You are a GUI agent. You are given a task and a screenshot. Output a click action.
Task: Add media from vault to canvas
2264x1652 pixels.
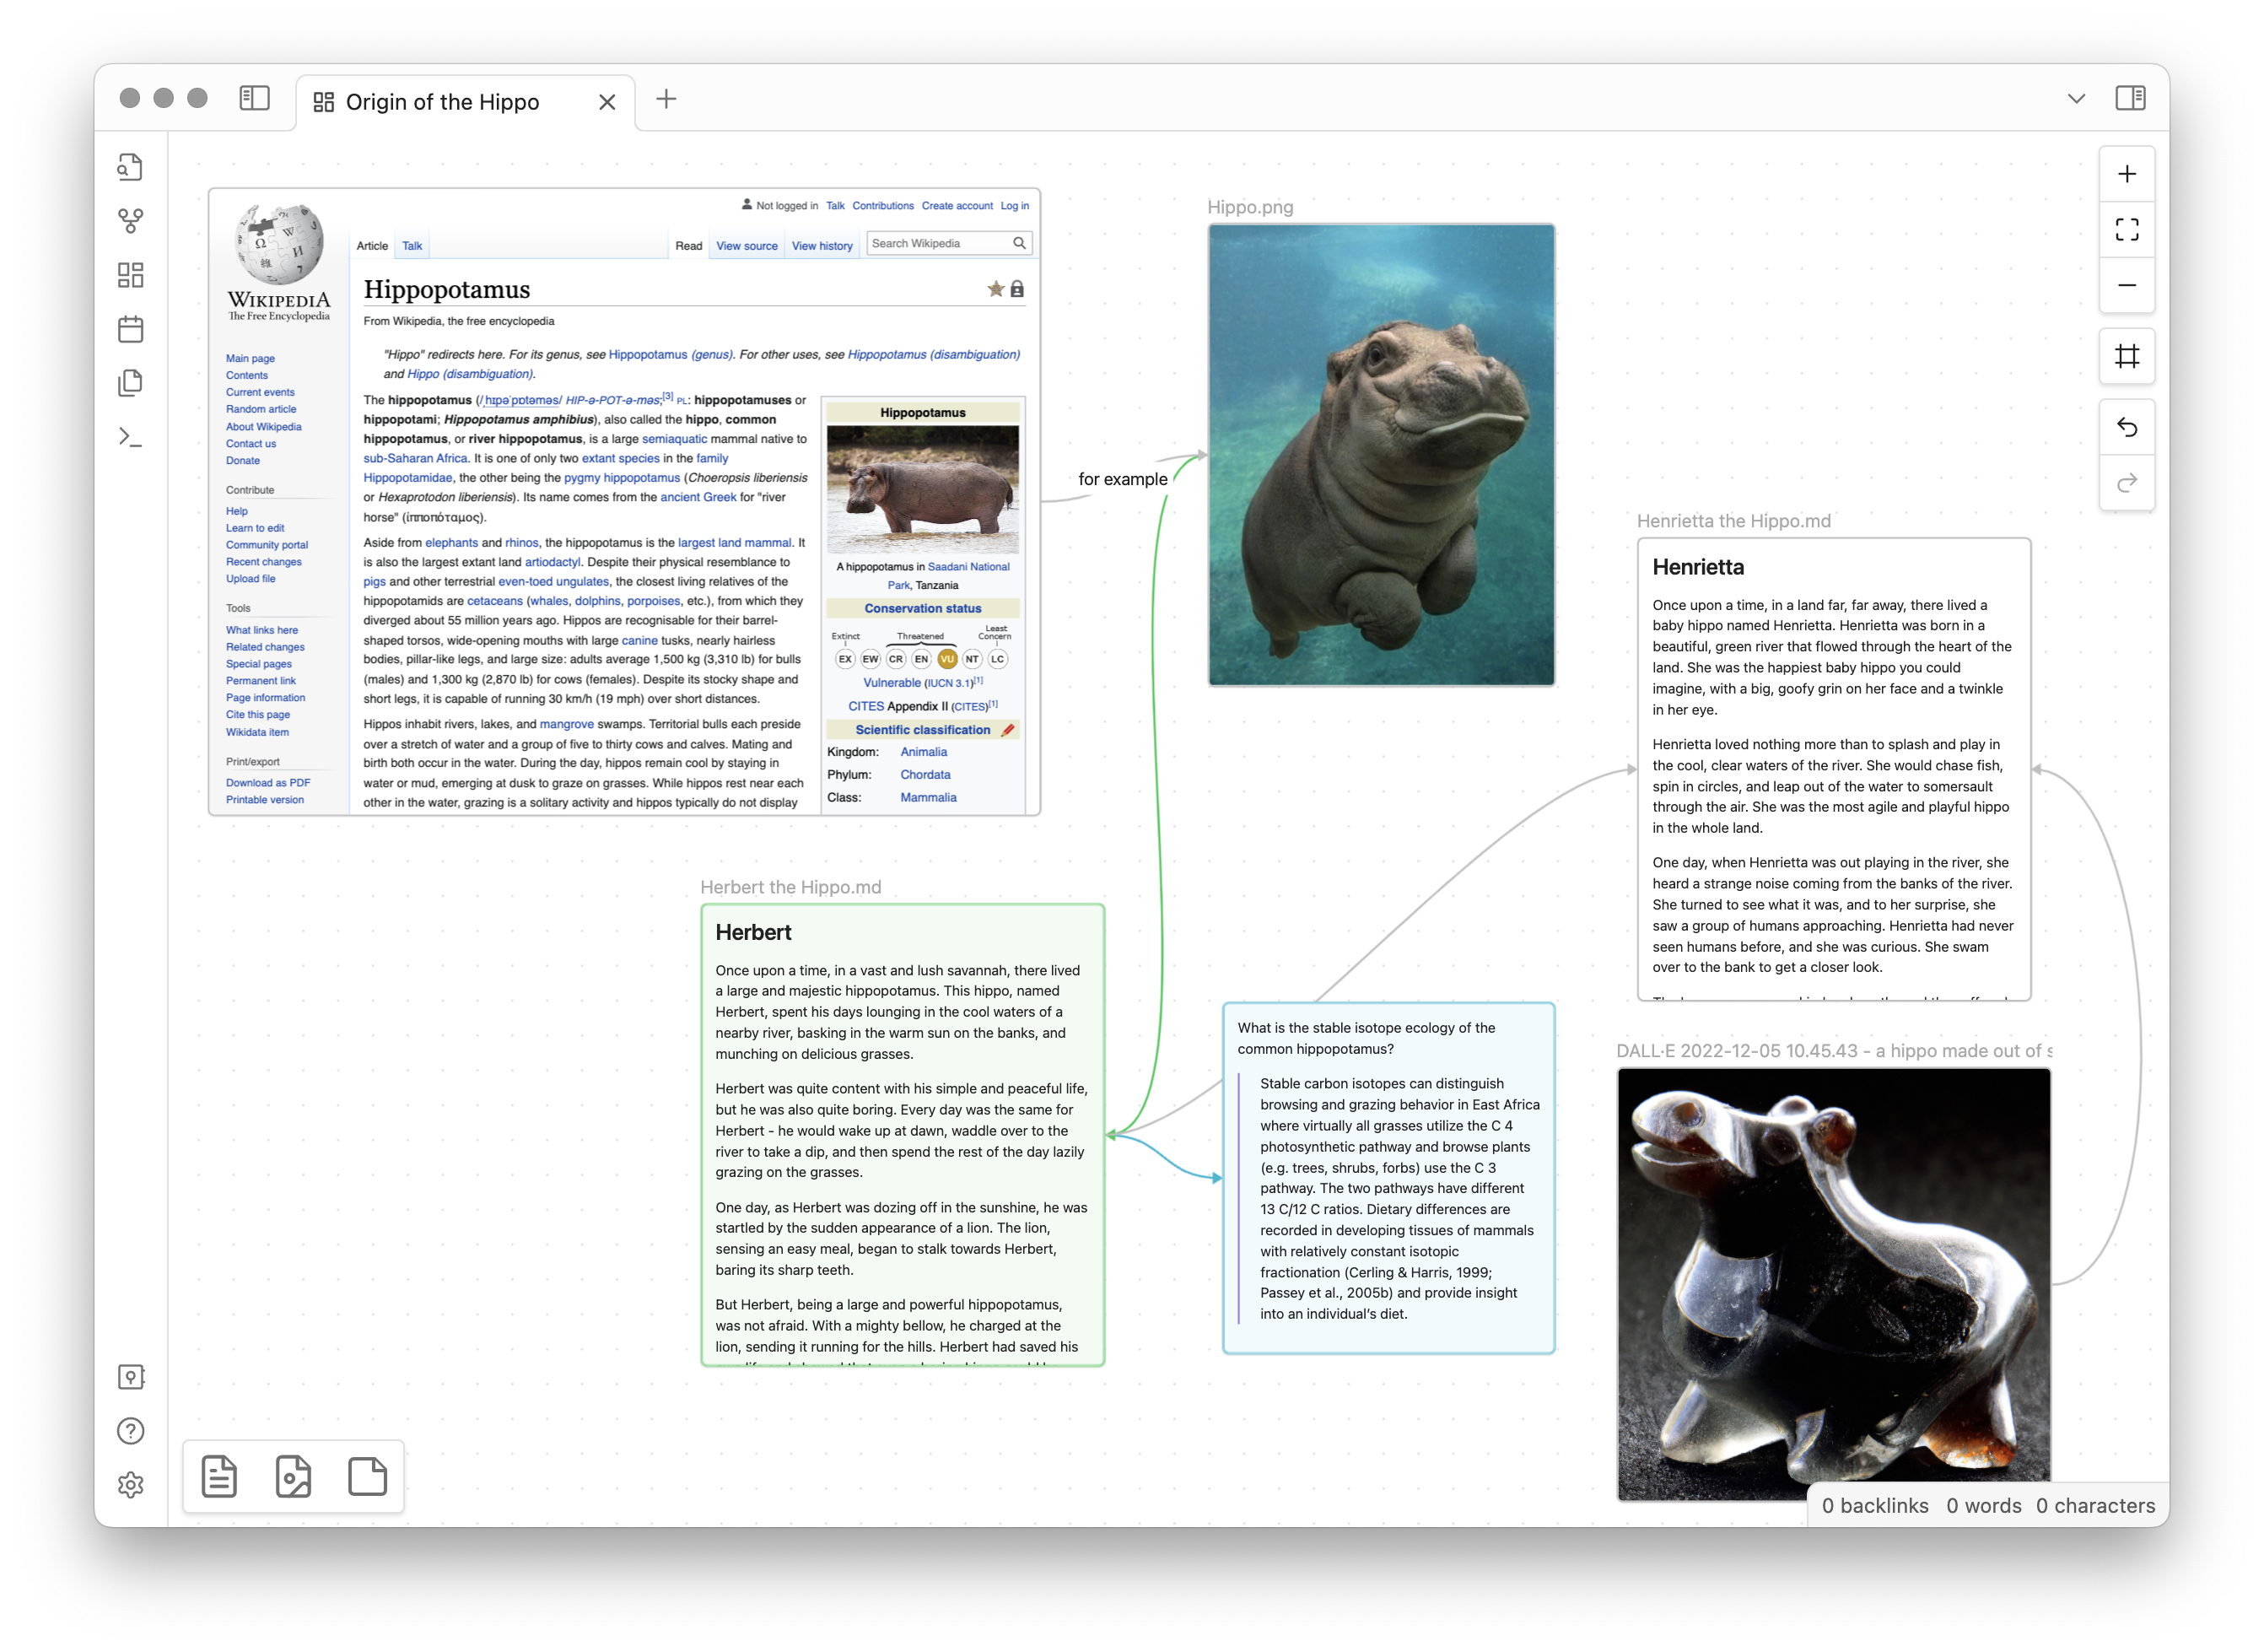click(293, 1476)
